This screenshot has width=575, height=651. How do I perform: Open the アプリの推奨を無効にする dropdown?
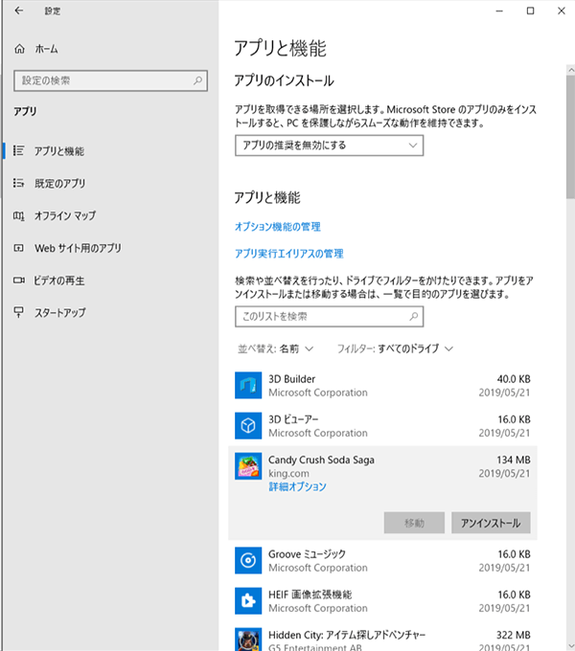click(x=329, y=146)
